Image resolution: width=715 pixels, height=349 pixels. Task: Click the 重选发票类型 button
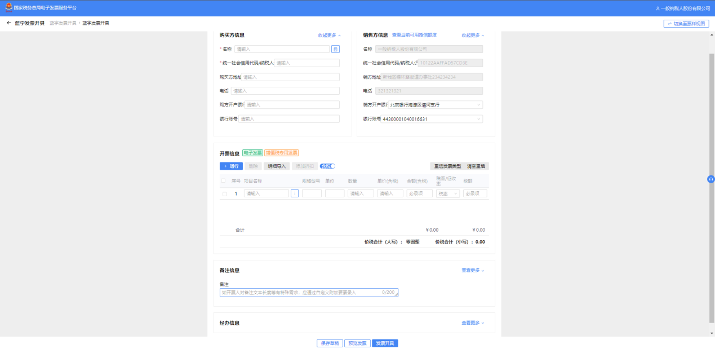tap(447, 166)
